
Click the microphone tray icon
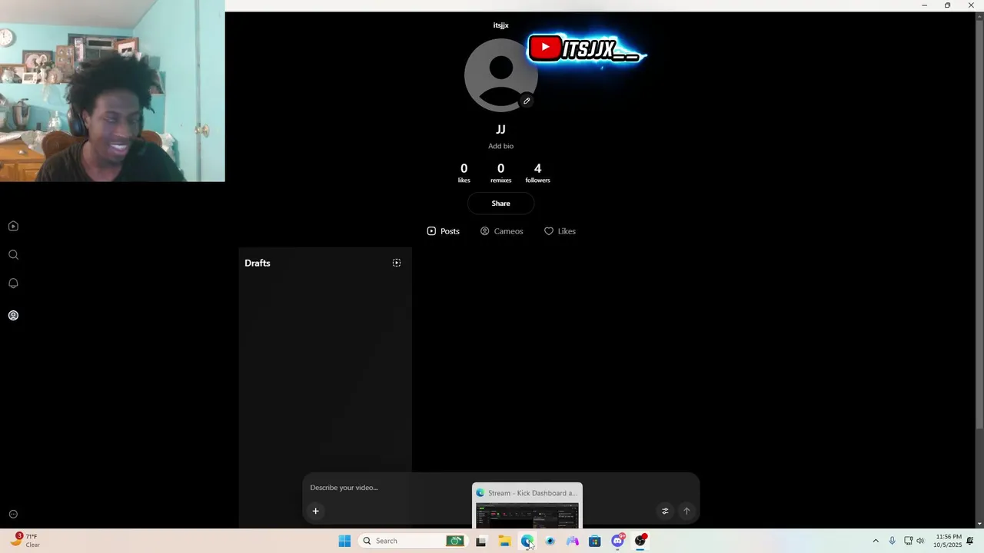[x=892, y=541]
